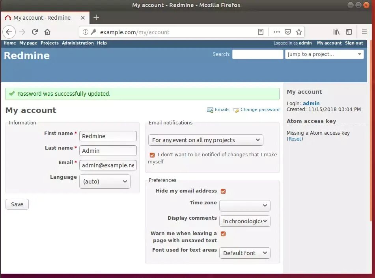Click My account link in top bar

tap(329, 43)
